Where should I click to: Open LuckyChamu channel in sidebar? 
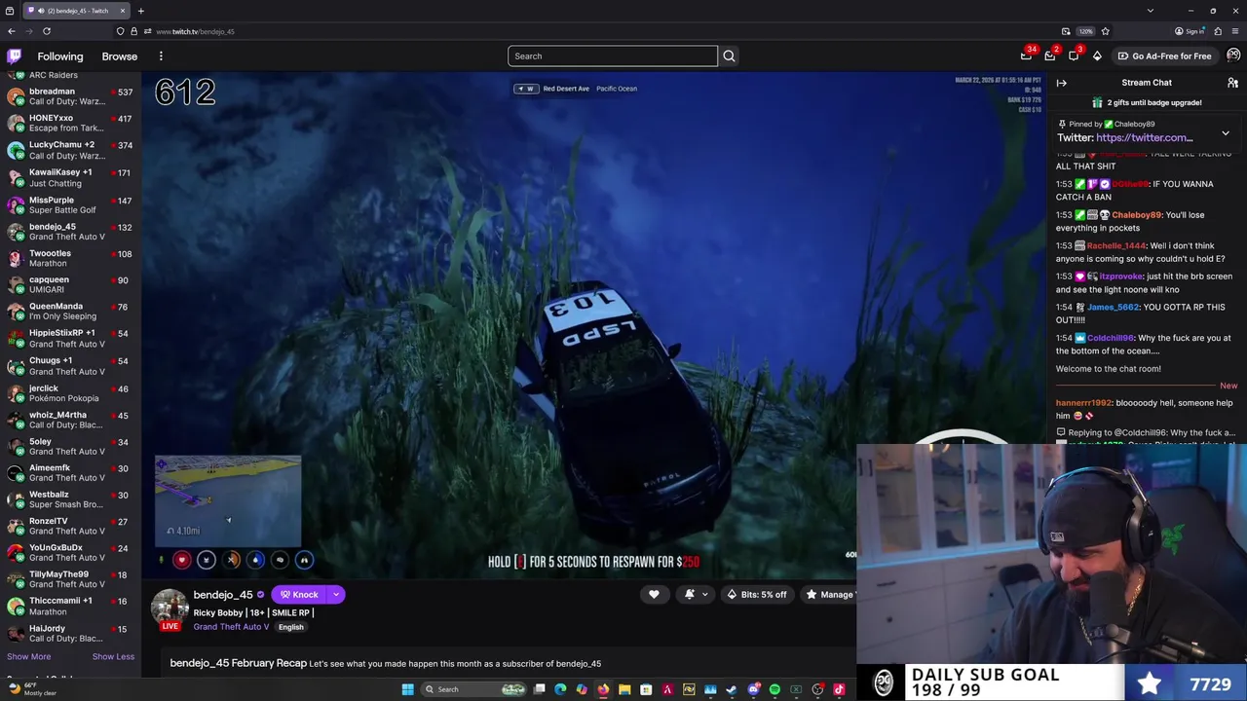(x=70, y=150)
